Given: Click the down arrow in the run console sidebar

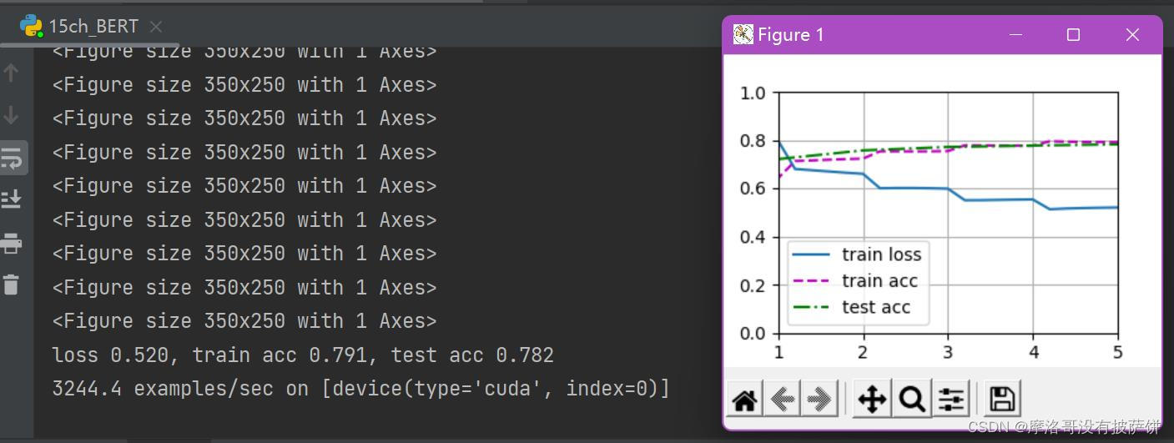Looking at the screenshot, I should [11, 114].
